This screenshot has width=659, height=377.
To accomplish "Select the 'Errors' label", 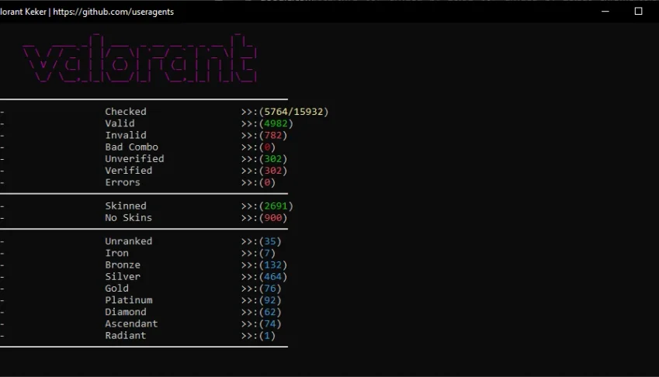I will (x=123, y=182).
